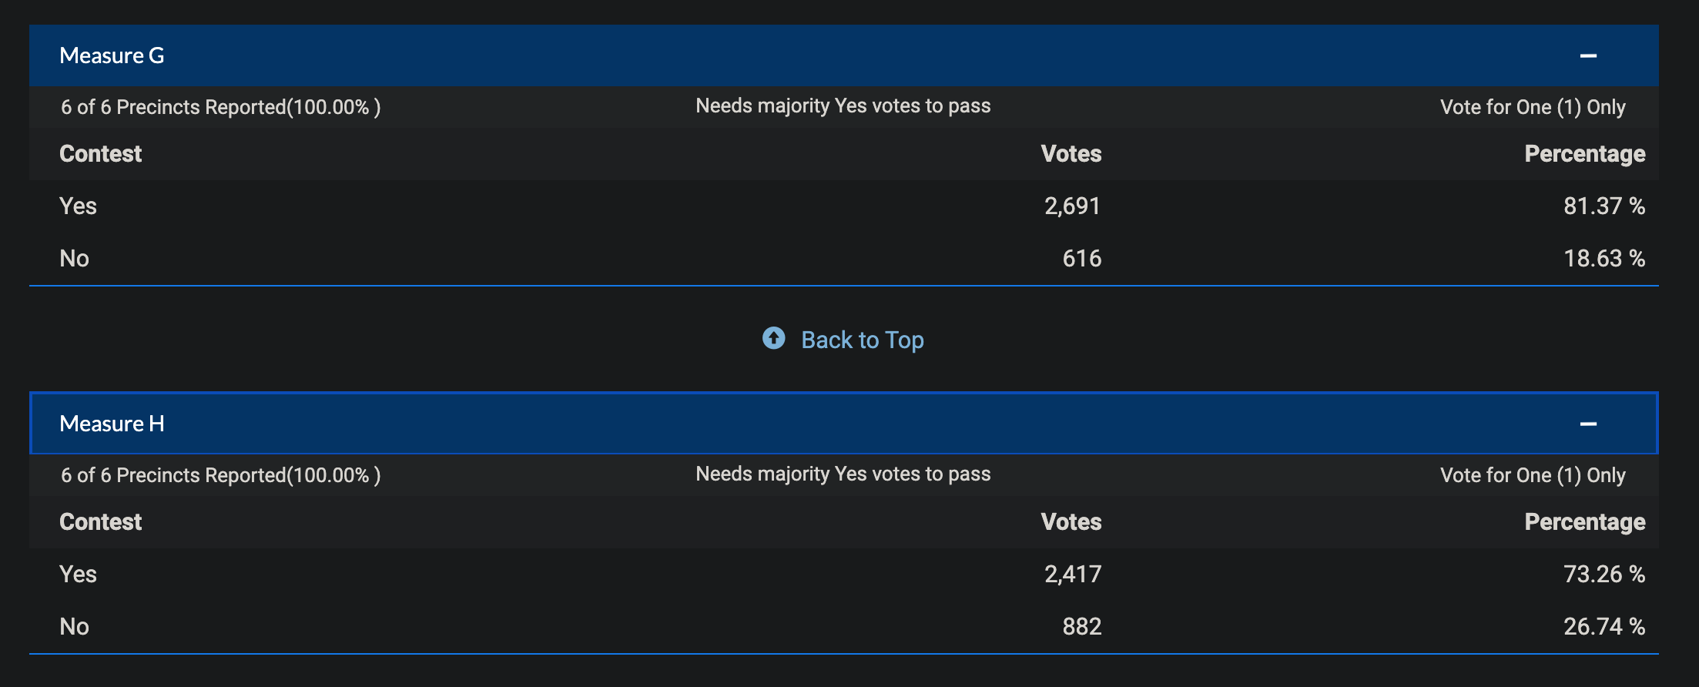Click the No row under Measure G

pyautogui.click(x=844, y=259)
